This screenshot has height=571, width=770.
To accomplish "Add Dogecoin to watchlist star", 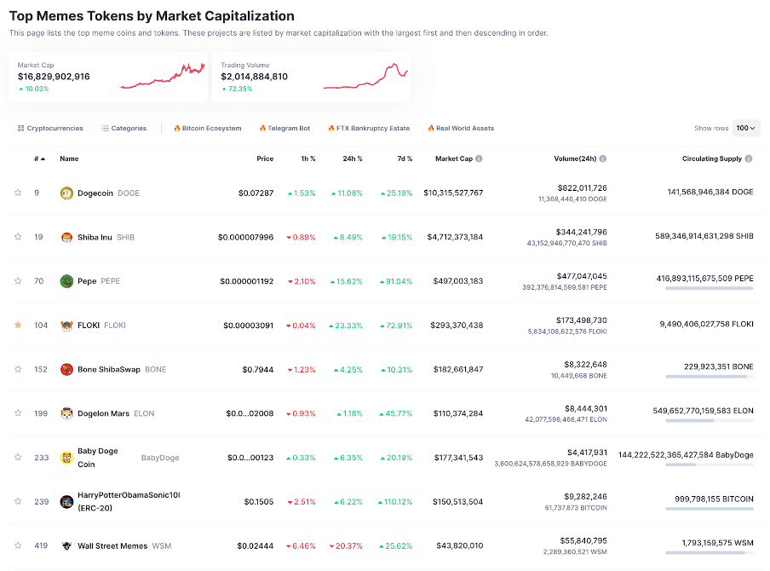I will (18, 193).
